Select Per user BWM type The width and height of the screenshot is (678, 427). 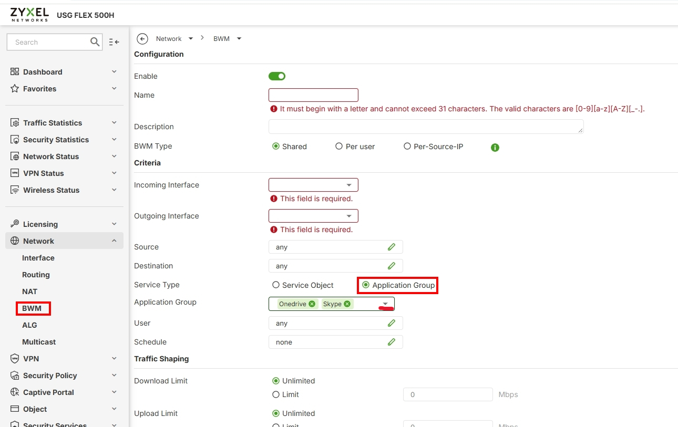tap(339, 147)
